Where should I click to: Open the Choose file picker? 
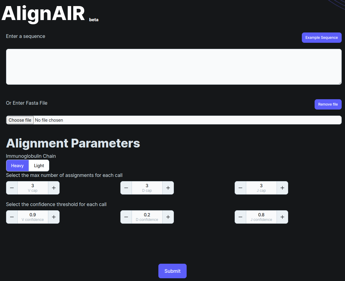tap(20, 120)
